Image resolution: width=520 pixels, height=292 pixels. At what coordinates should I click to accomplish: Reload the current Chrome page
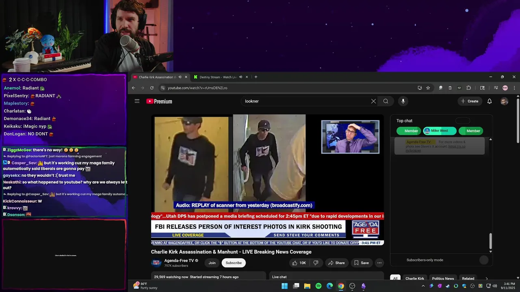click(x=152, y=88)
